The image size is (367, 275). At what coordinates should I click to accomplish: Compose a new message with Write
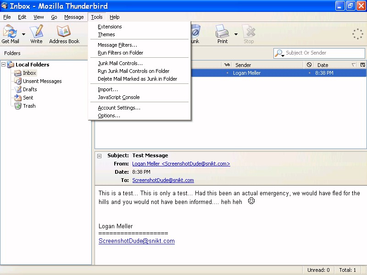click(x=36, y=34)
